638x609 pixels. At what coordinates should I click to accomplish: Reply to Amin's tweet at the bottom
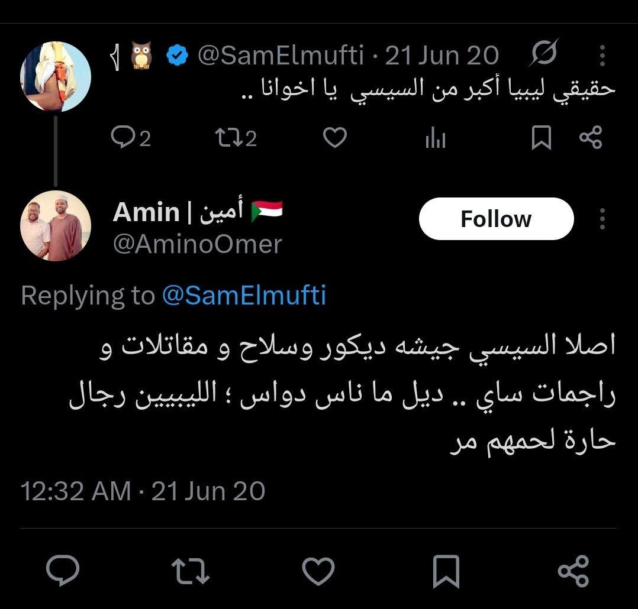pos(63,572)
